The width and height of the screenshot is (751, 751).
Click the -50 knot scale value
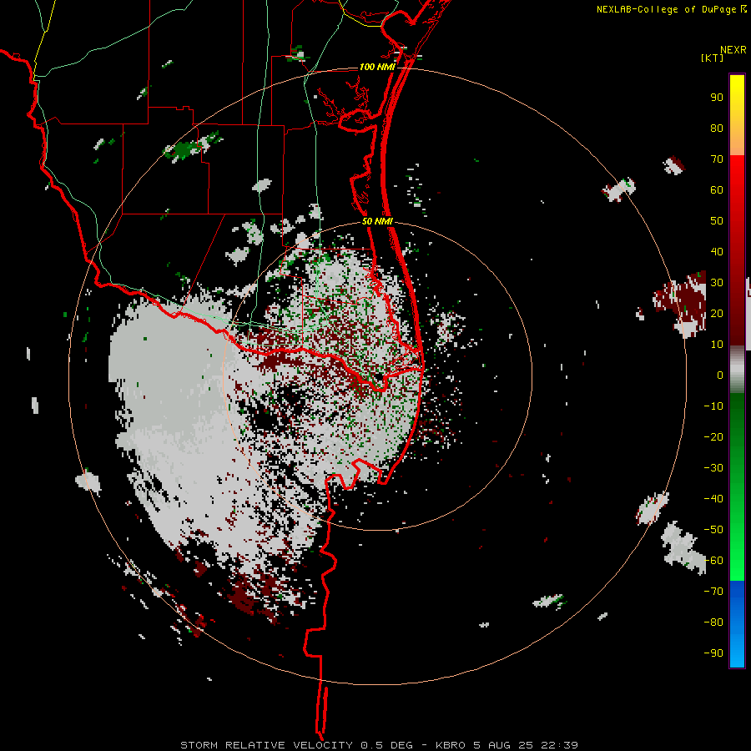[713, 530]
